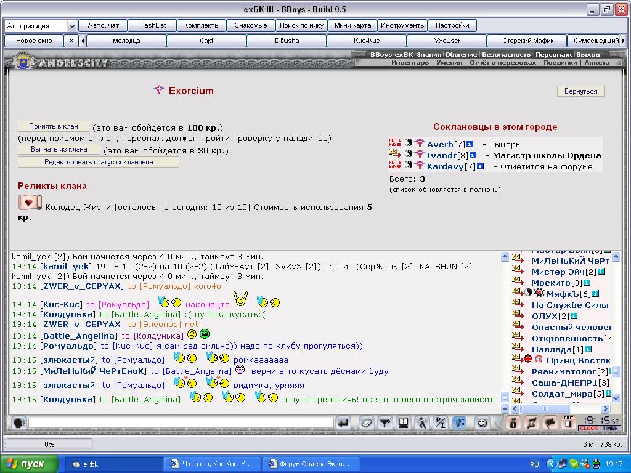The image size is (631, 473).
Task: Open the Настройки menu
Action: (452, 25)
